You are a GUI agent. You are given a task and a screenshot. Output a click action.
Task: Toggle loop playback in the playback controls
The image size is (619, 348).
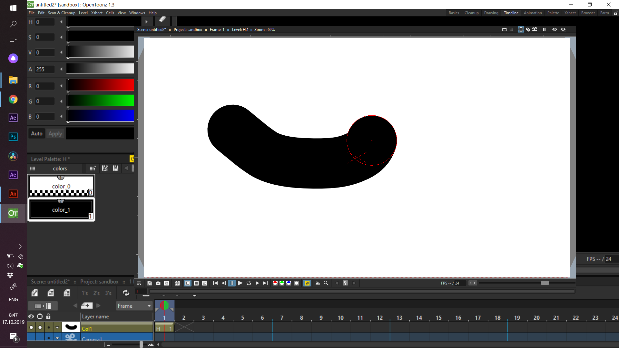[x=249, y=283]
